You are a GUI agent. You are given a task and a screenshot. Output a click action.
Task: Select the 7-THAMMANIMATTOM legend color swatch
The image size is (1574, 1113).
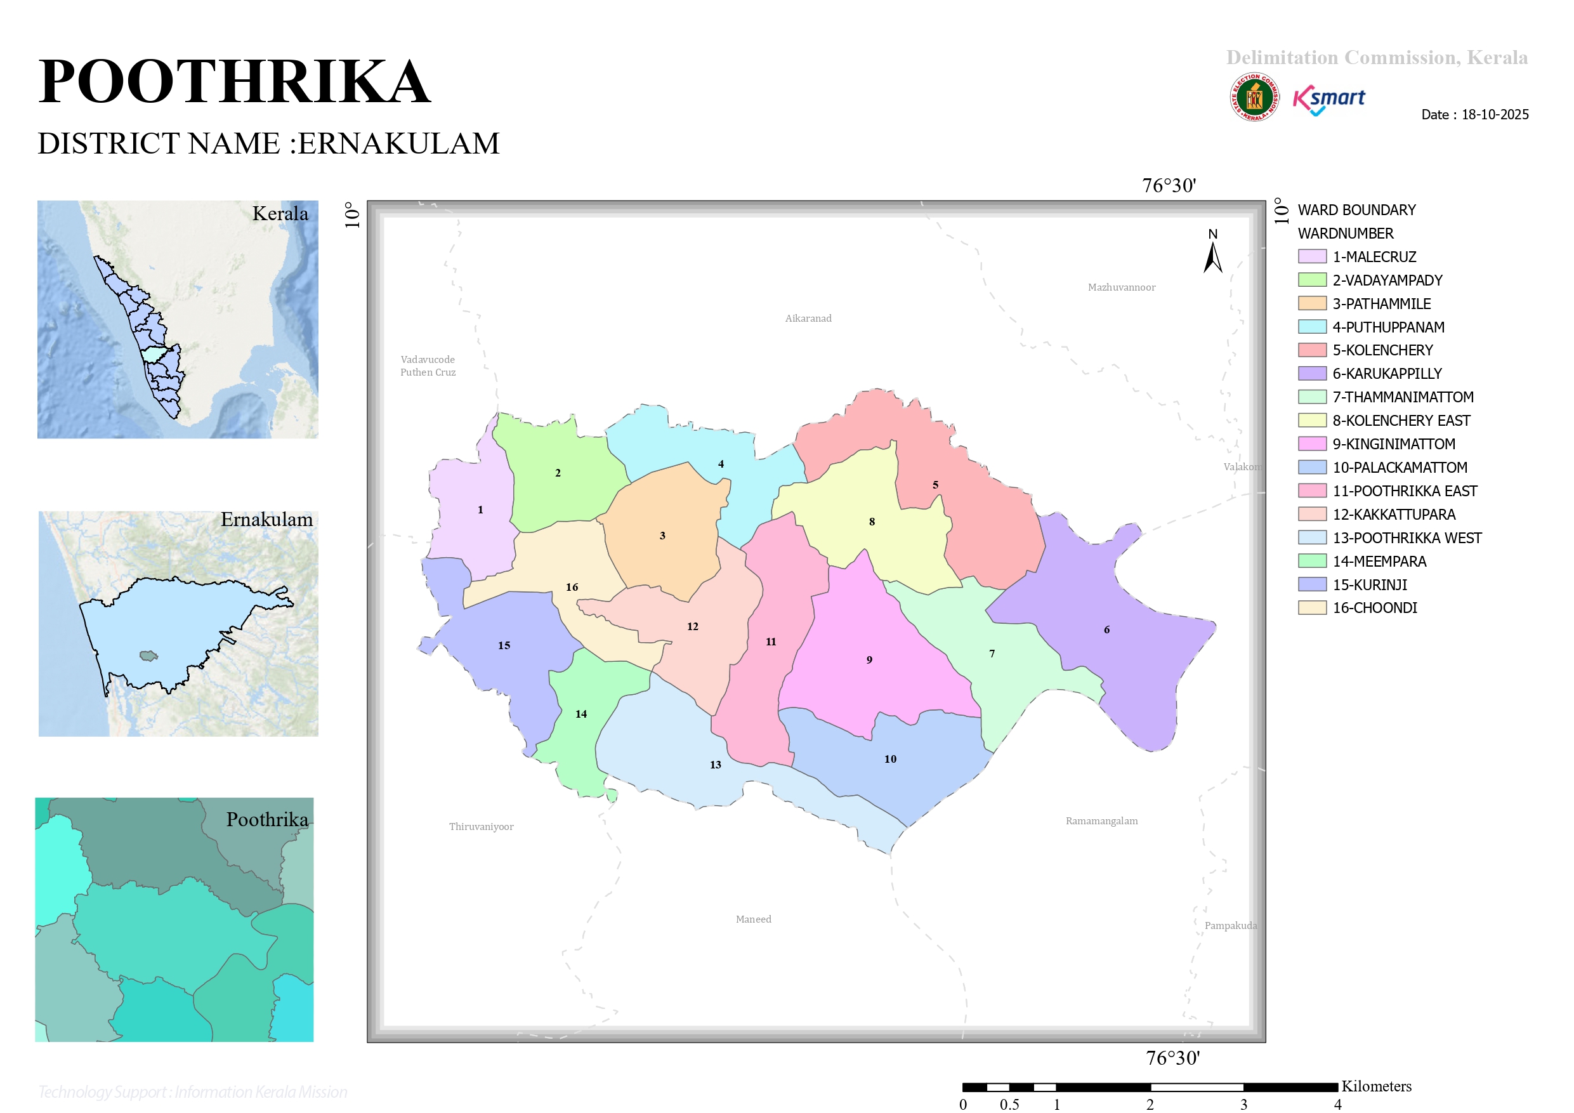(x=1312, y=397)
